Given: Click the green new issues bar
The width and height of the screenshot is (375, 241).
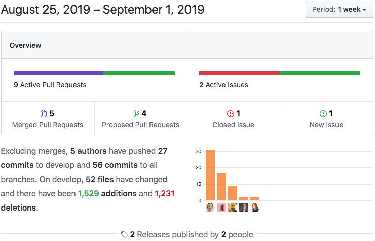Looking at the screenshot, I should (320, 73).
